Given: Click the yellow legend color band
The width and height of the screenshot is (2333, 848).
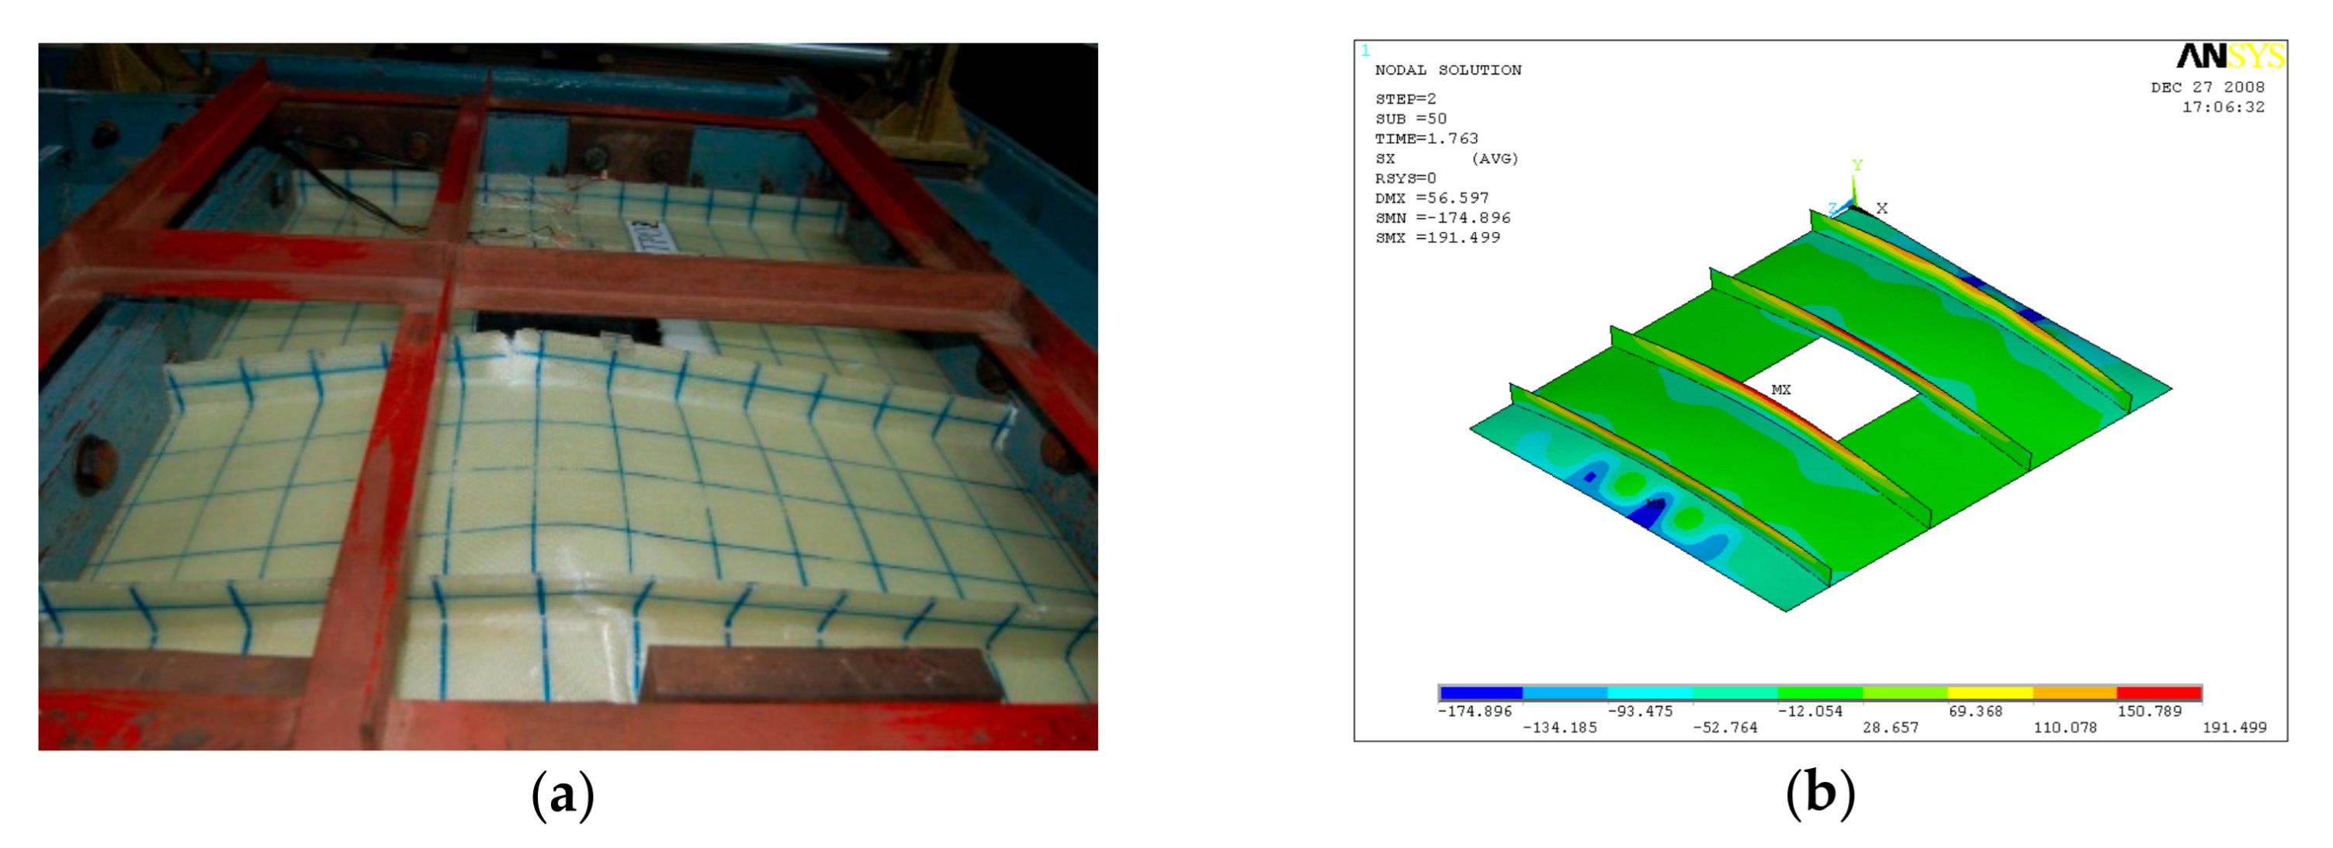Looking at the screenshot, I should [x=1990, y=694].
